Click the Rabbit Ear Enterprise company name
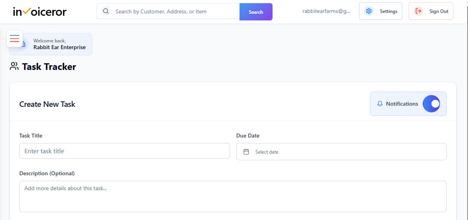 tap(59, 48)
